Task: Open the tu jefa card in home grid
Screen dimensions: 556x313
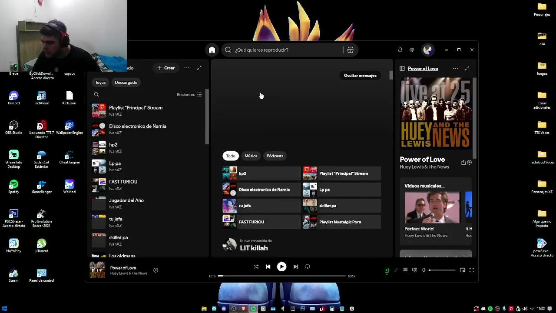Action: pos(261,206)
